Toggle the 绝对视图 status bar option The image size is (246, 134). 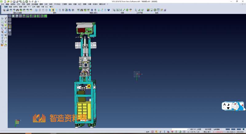pyautogui.click(x=208, y=129)
